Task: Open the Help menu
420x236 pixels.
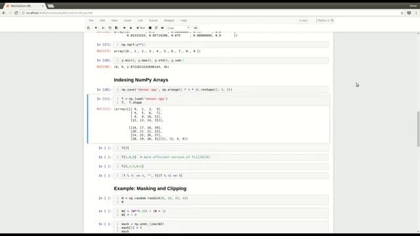Action: [x=184, y=20]
